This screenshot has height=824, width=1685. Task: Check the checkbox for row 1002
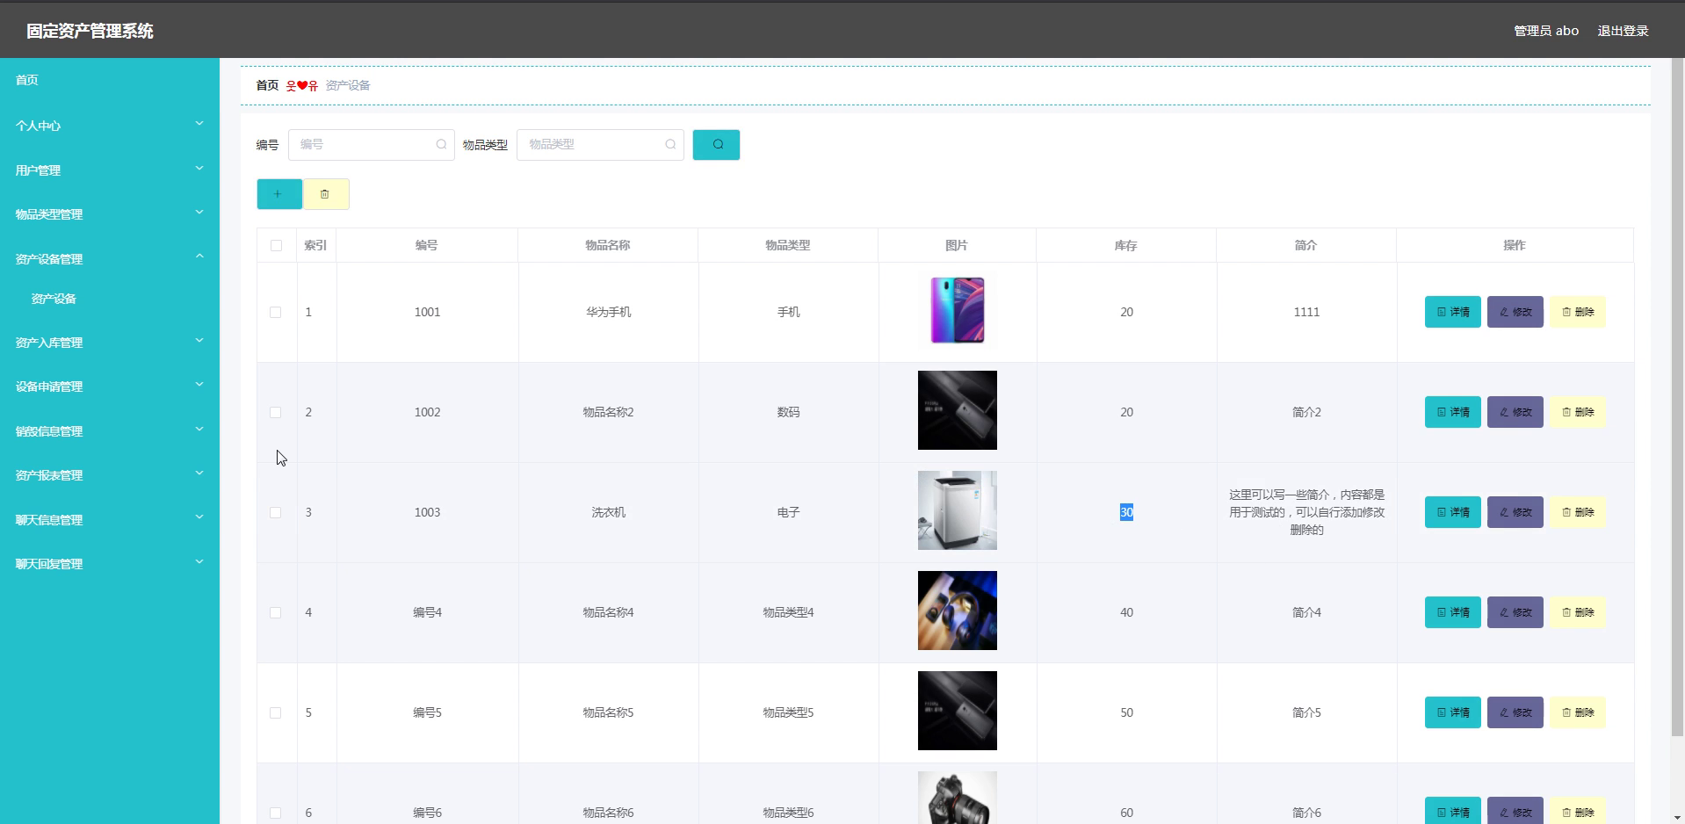275,412
